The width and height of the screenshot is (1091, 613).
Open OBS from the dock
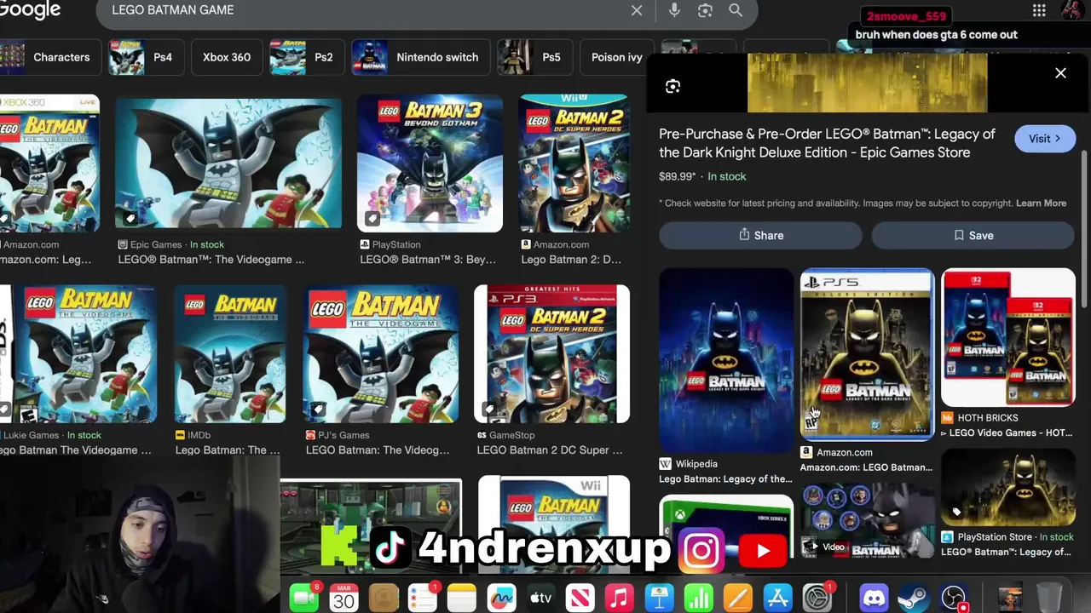[953, 598]
